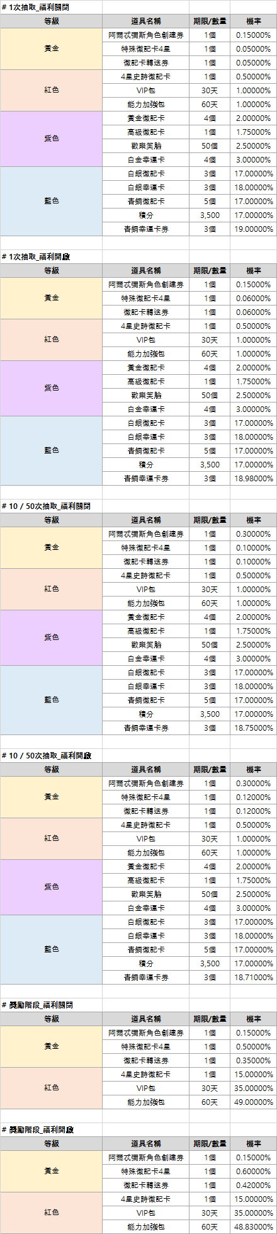Select the '# 獎勵階段_福利關閉' heading
Viewport: 277px width, 1234px height.
click(37, 1005)
